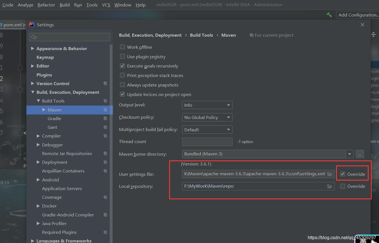The image size is (379, 243).
Task: Open the VCS menu
Action: pos(106,5)
